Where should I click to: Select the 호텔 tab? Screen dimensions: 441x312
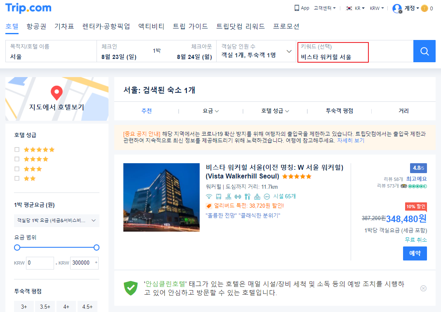pyautogui.click(x=12, y=26)
